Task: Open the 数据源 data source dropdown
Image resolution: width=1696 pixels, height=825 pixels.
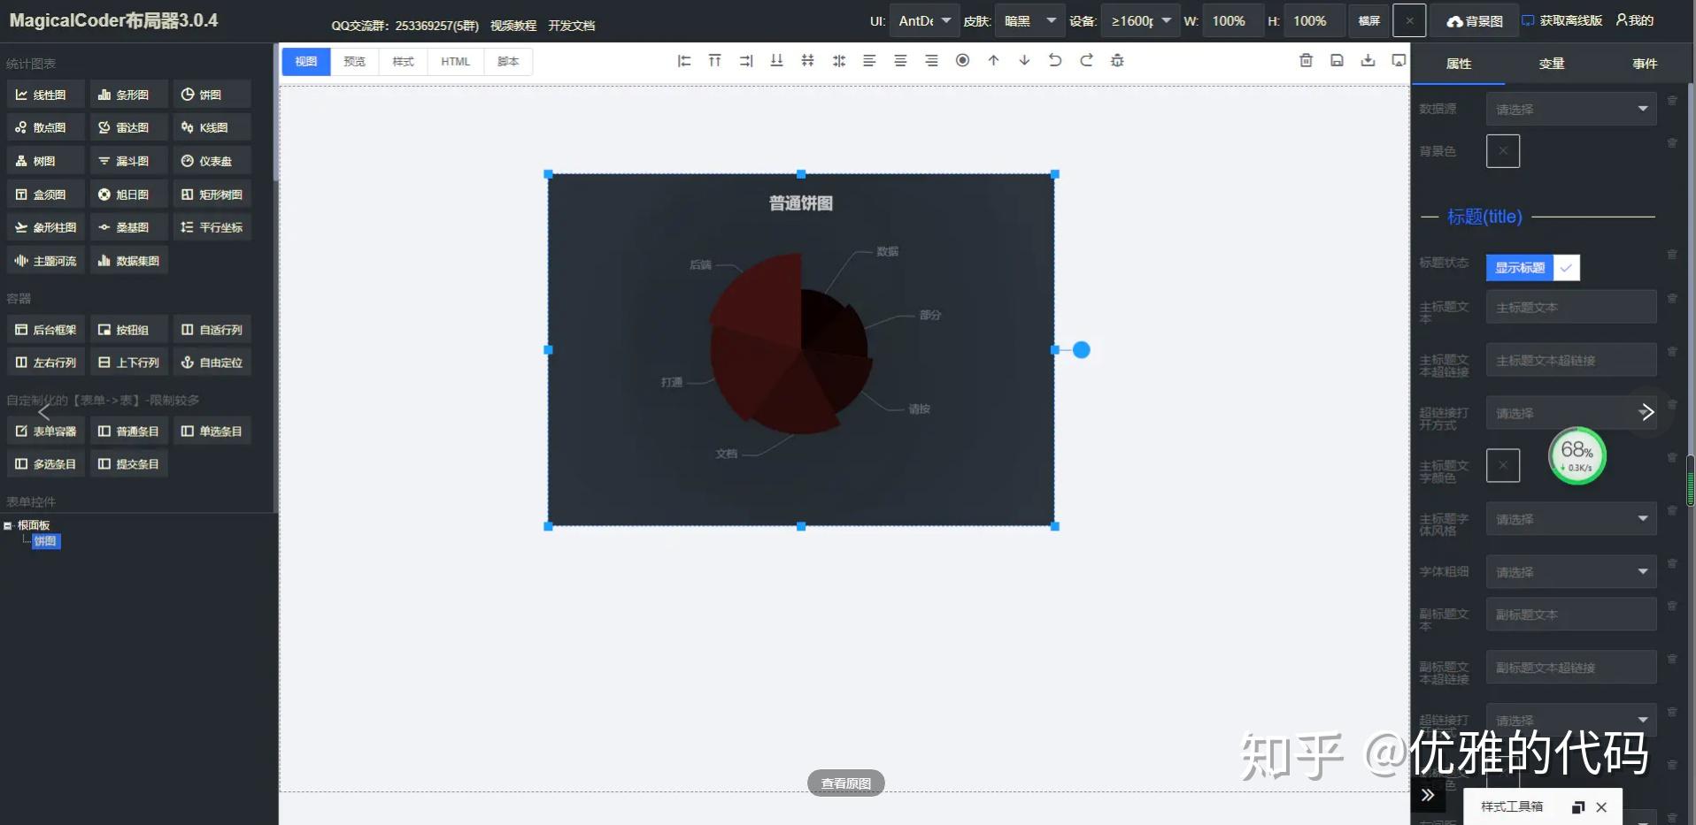Action: (x=1571, y=108)
